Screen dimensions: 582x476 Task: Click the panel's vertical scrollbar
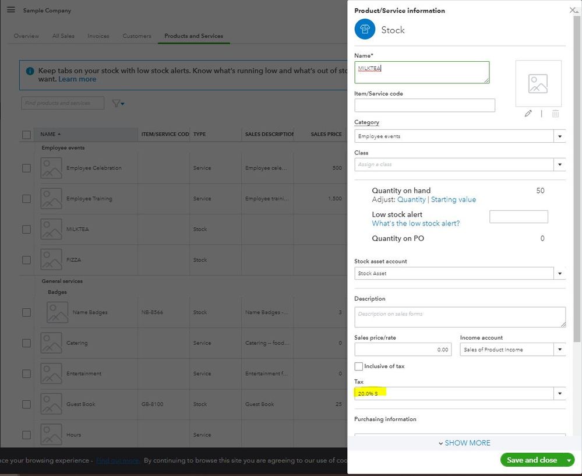pyautogui.click(x=577, y=178)
